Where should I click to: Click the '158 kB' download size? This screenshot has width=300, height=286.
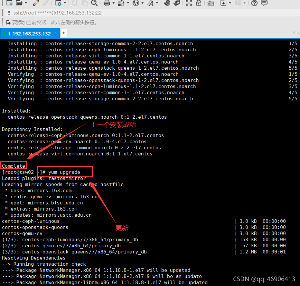[x=248, y=240]
